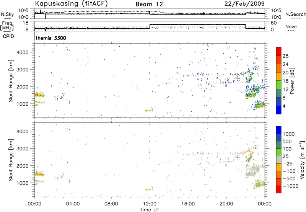
Task: Click the '04:00' time axis tick label
Action: click(x=73, y=204)
